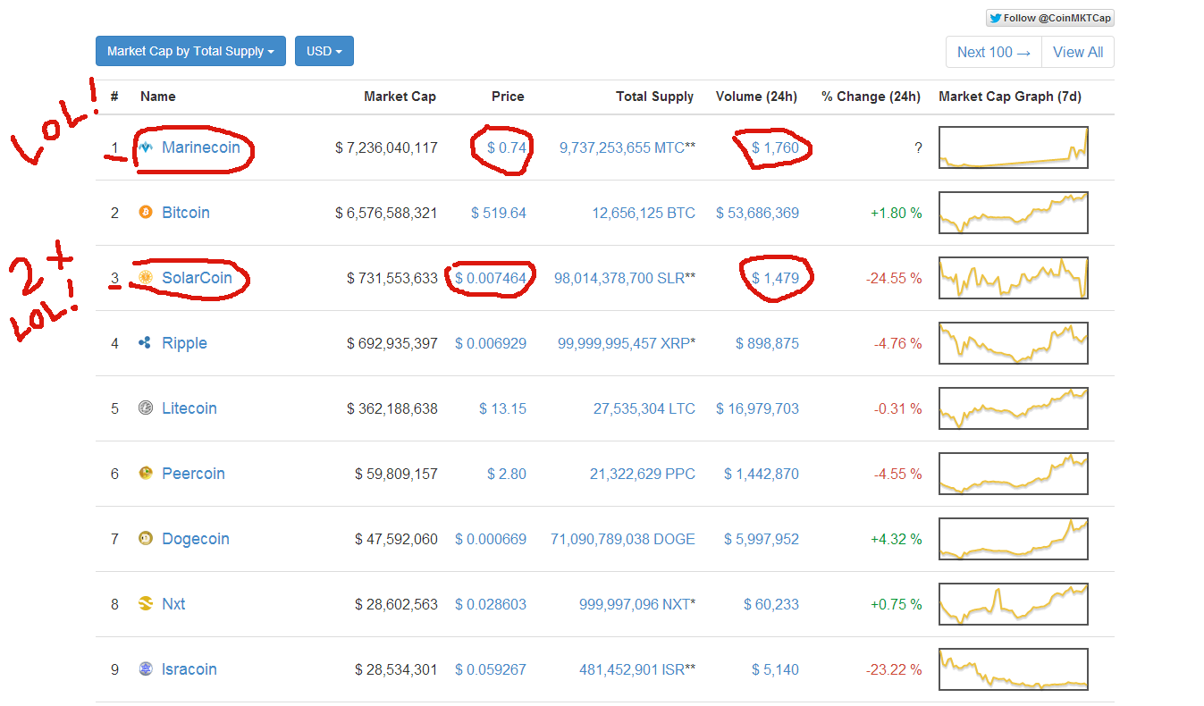Open Litecoin 7-day market cap graph
Image resolution: width=1204 pixels, height=706 pixels.
(1014, 408)
